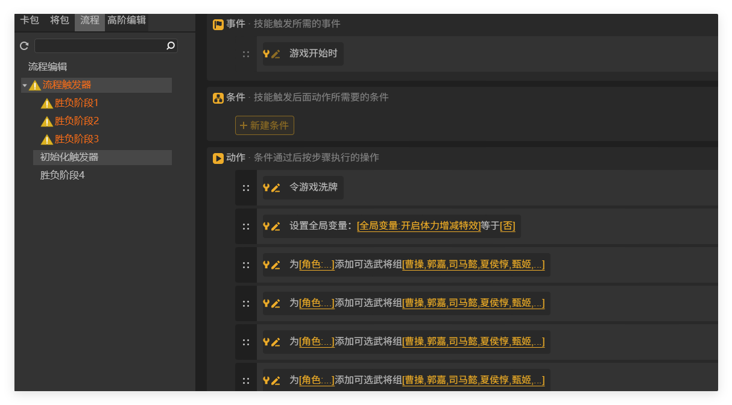Switch to the 卡包 tab
732x405 pixels.
coord(30,20)
